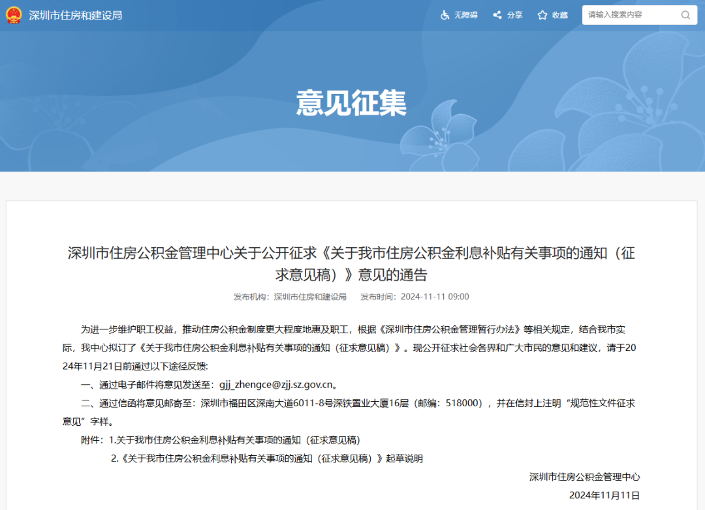This screenshot has width=705, height=510.
Task: Click the 无障碍 wheelchair icon
Action: pyautogui.click(x=445, y=15)
